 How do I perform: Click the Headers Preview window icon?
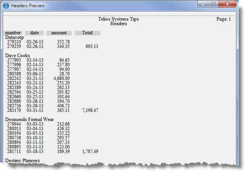point(6,6)
